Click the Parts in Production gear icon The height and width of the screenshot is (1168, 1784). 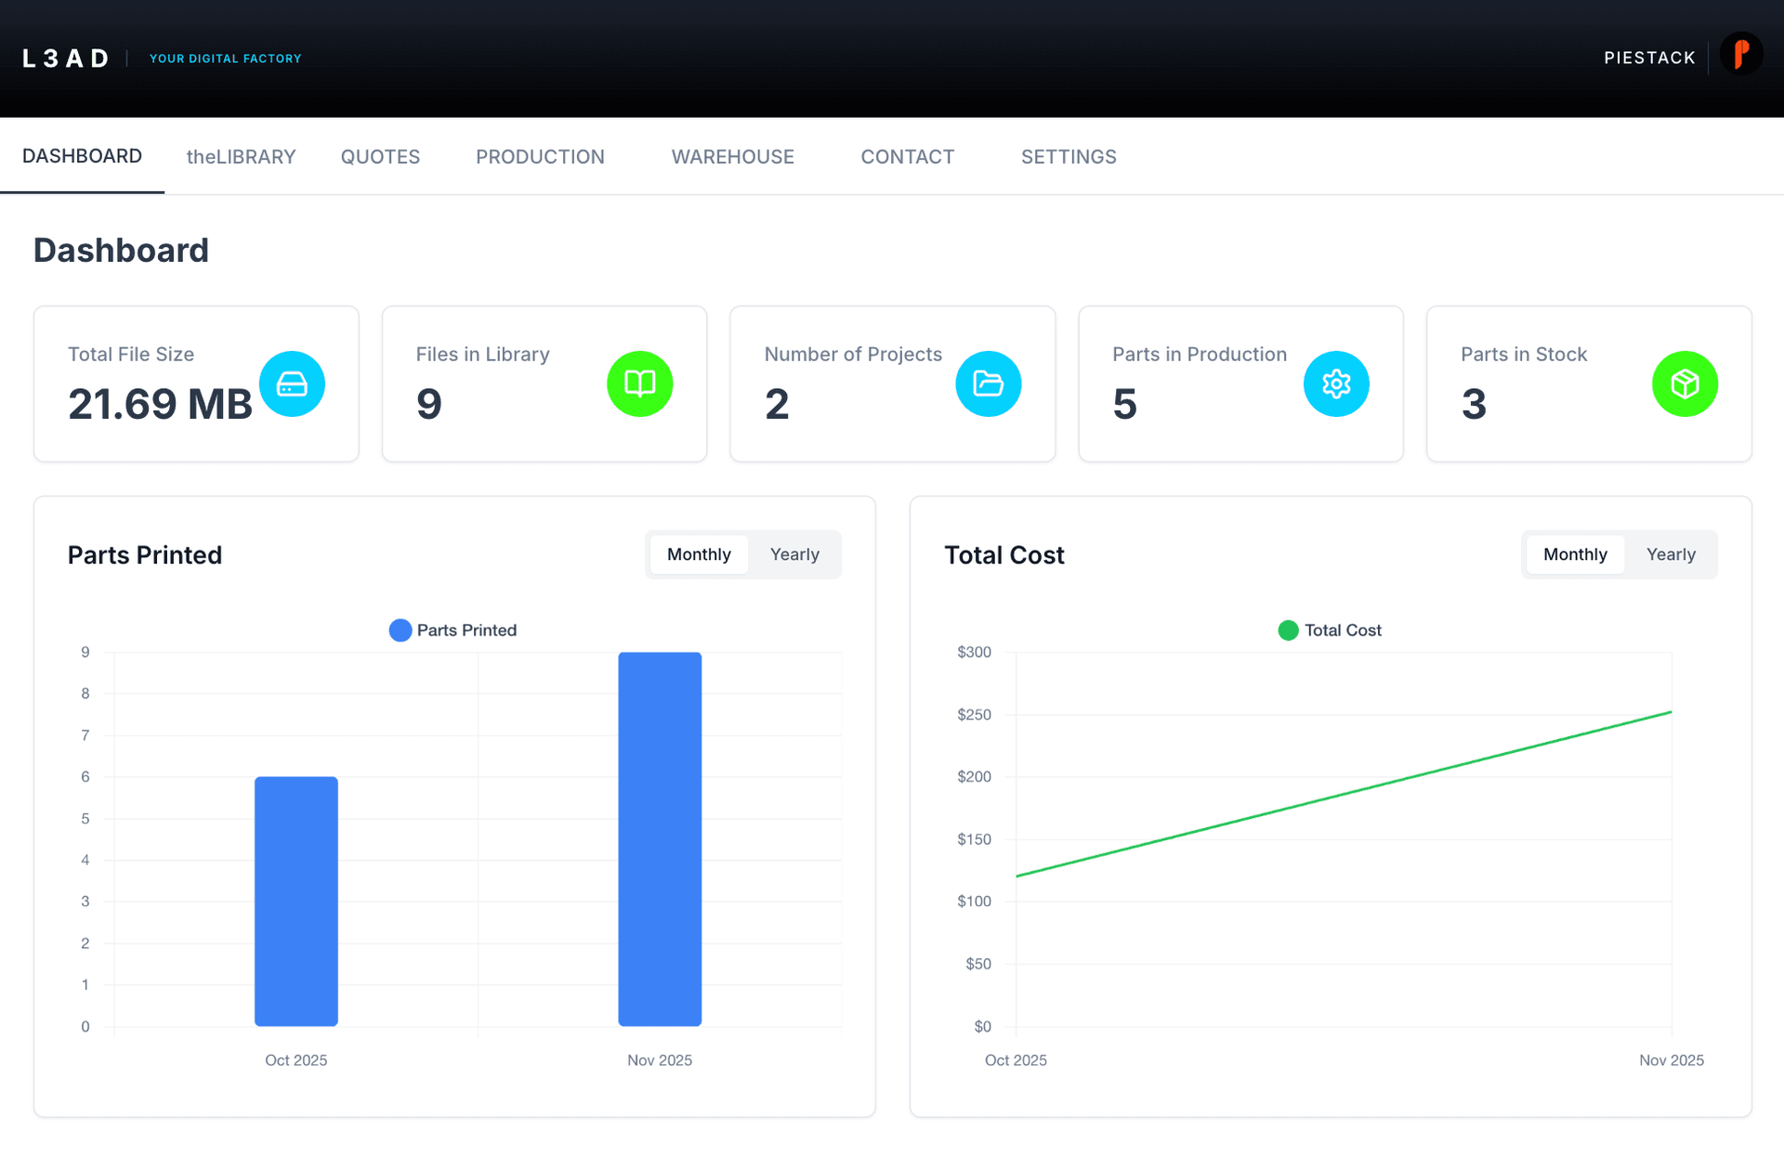(1336, 383)
